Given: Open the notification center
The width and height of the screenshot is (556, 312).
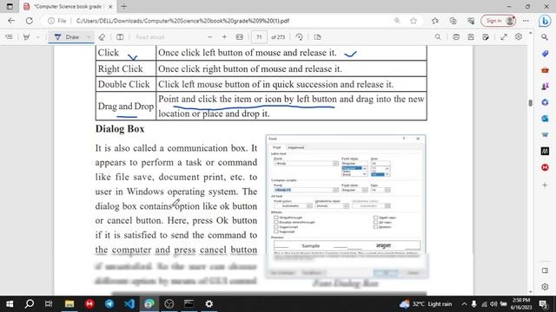Looking at the screenshot, I should coord(543,304).
